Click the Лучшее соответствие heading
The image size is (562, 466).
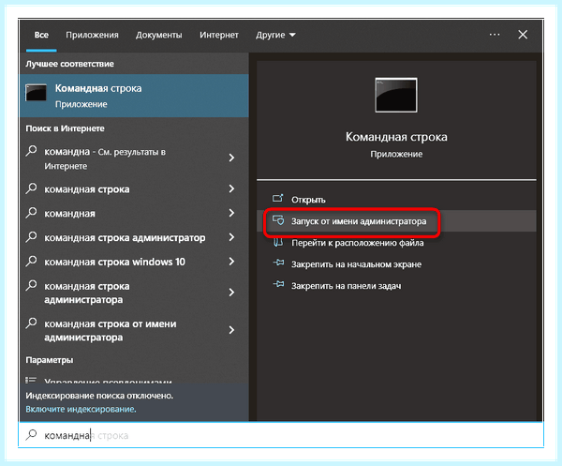coord(69,64)
